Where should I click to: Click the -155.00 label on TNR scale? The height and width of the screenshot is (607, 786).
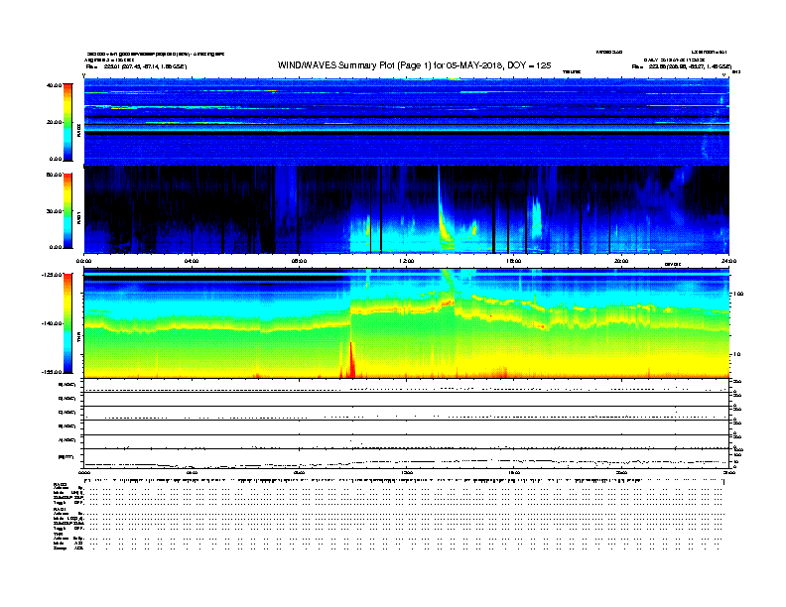[52, 372]
